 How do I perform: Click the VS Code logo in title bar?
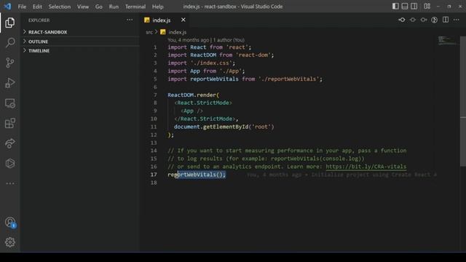pyautogui.click(x=8, y=7)
